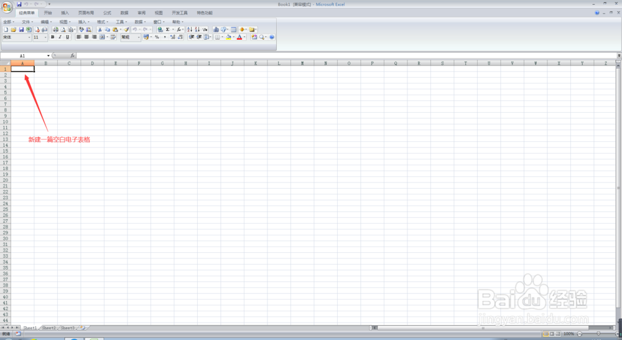
Task: Toggle Italic formatting
Action: [60, 37]
